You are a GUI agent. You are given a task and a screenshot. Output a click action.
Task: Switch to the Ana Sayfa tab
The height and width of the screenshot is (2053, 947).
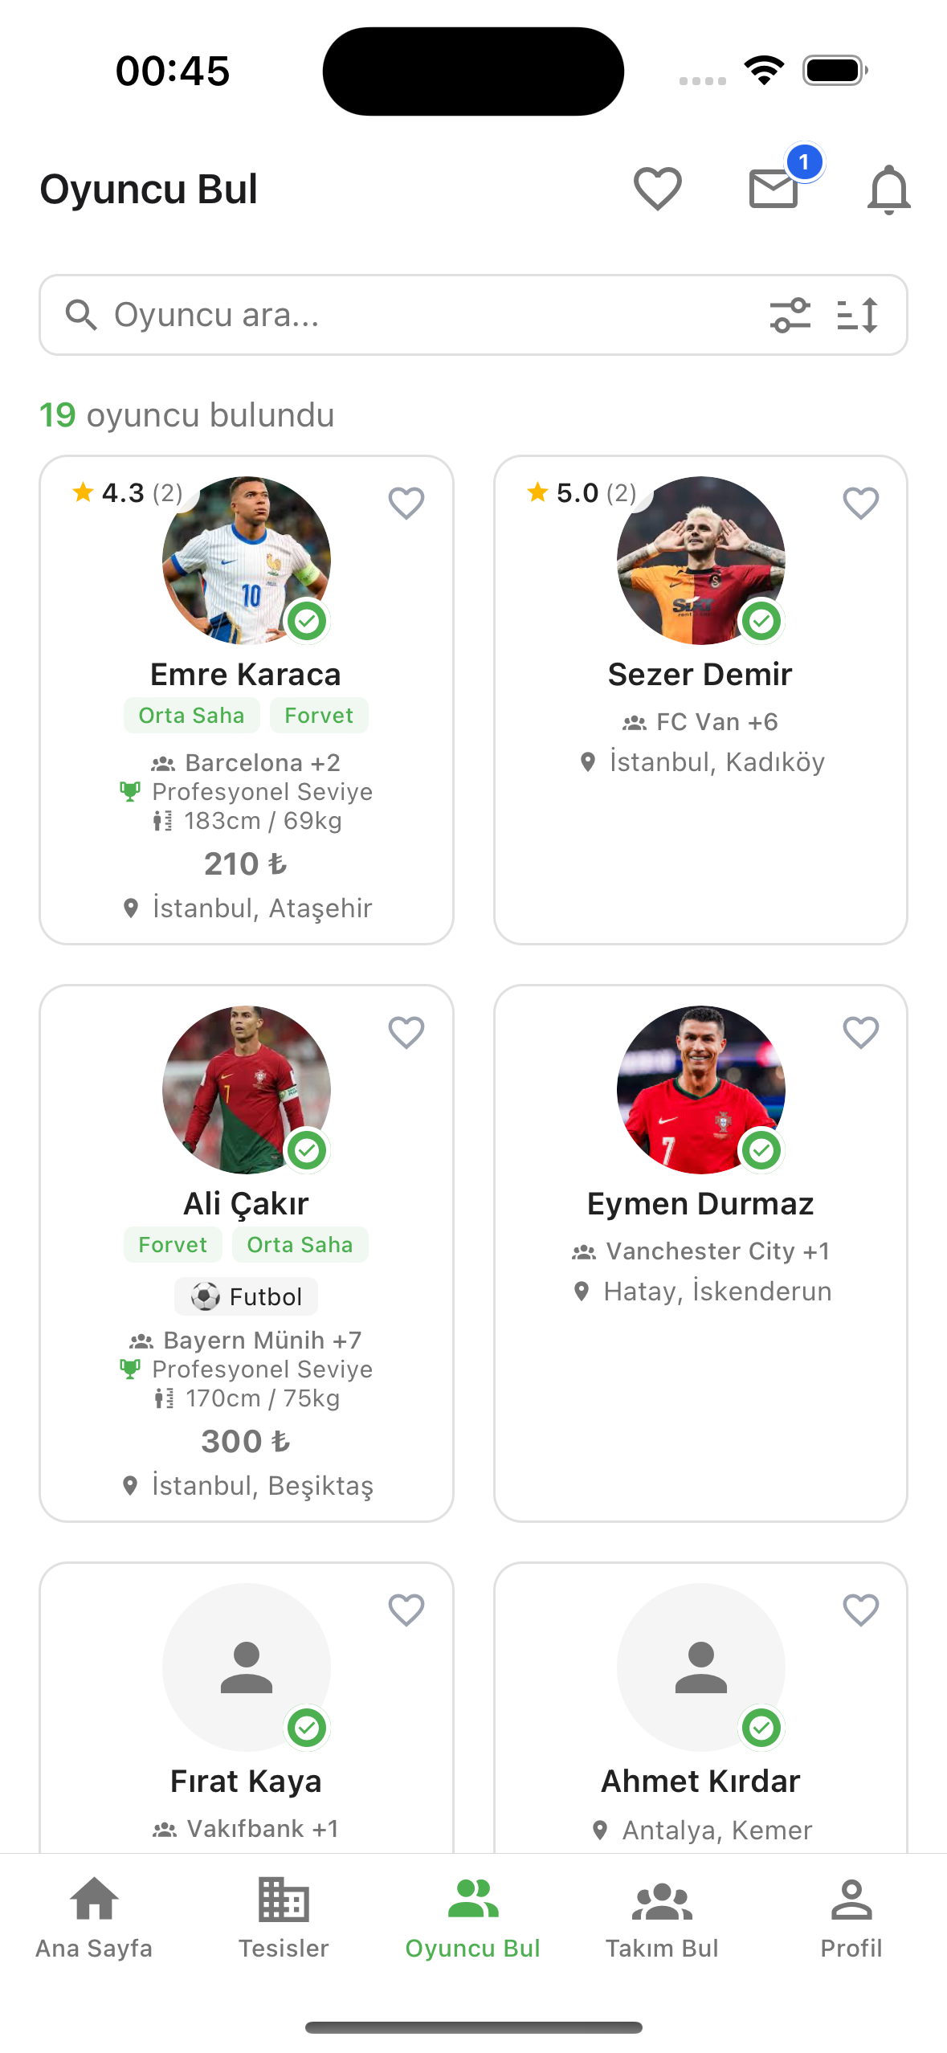(94, 1916)
